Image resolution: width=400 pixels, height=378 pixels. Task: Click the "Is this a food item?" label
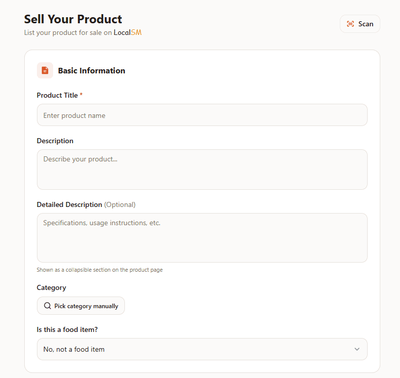pos(67,329)
